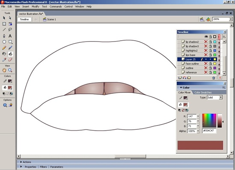Toggle outline view for reference layer

(215, 72)
